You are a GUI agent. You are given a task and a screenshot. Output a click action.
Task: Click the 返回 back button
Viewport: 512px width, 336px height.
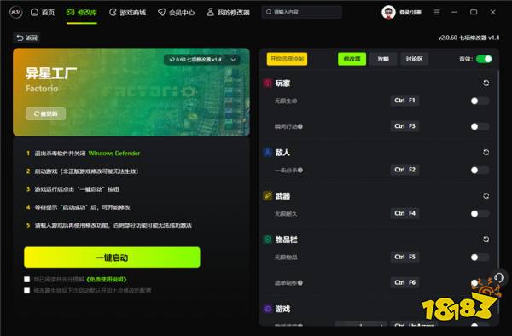pos(26,38)
